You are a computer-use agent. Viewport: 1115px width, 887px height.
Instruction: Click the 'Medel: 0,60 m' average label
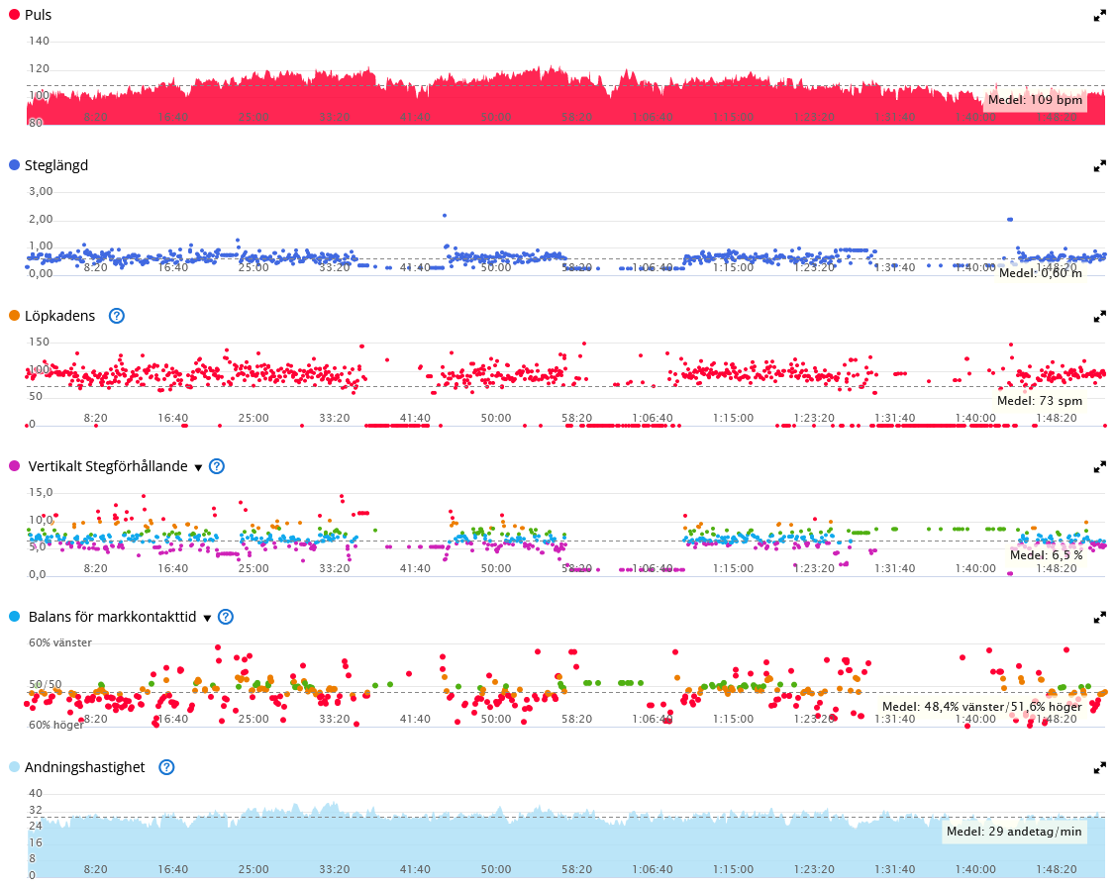pos(1041,273)
